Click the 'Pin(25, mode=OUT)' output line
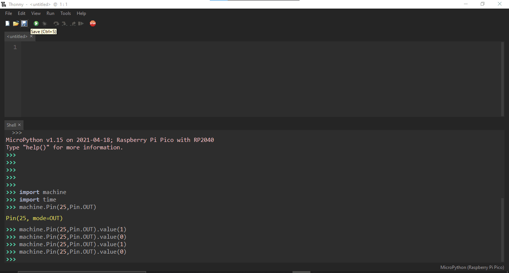Screen dimensions: 509x273 (34, 218)
